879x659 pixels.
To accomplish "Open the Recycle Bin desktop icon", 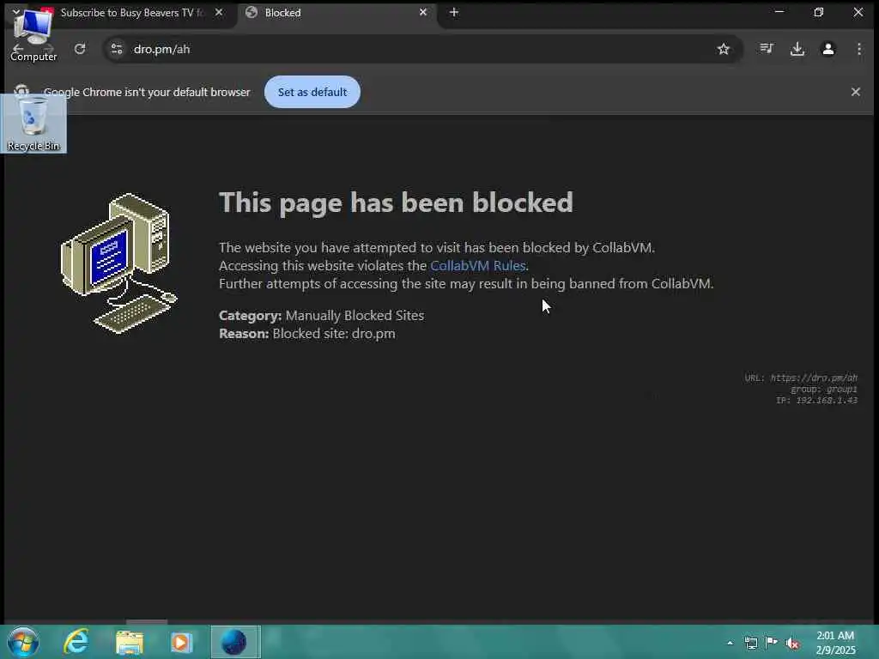I will (x=33, y=124).
